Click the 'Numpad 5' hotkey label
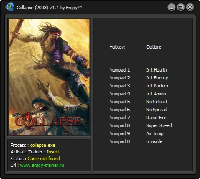200x179 pixels. click(120, 102)
